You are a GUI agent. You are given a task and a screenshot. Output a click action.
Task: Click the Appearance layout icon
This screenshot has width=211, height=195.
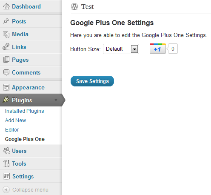6,87
